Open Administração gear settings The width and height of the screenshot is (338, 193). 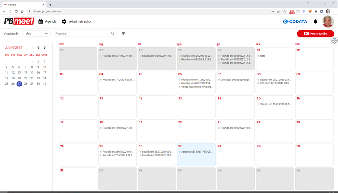[x=64, y=21]
